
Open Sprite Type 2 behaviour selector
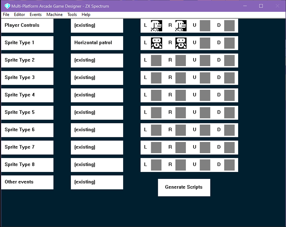[97, 61]
